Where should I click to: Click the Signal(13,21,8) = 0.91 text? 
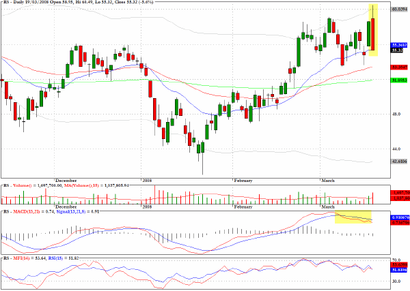(x=77, y=211)
